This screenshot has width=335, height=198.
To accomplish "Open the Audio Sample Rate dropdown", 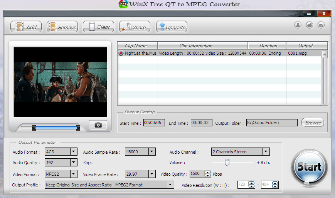I will [152, 152].
